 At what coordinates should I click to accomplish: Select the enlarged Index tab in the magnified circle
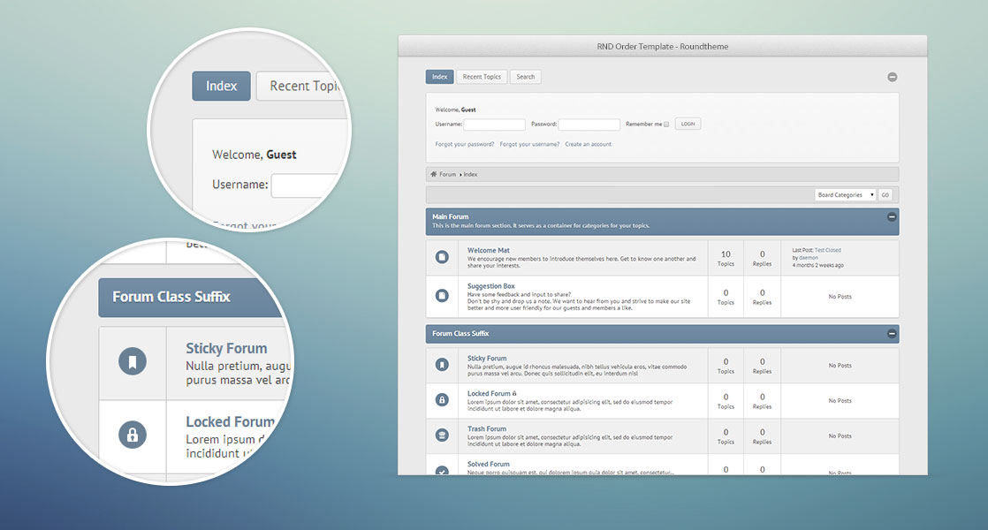click(x=221, y=87)
